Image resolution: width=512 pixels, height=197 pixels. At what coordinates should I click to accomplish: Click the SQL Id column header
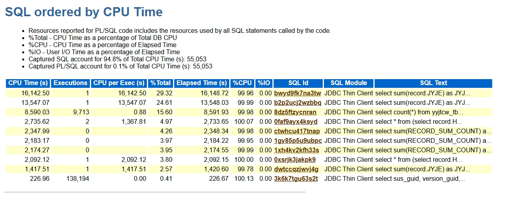pyautogui.click(x=298, y=83)
